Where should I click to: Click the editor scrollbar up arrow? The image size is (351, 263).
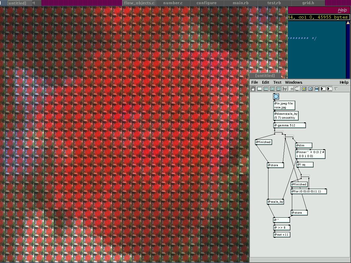[x=348, y=23]
